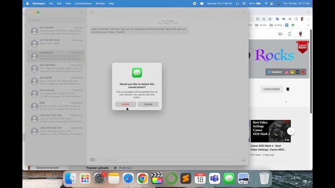Image resolution: width=335 pixels, height=188 pixels.
Task: Click the red Delete button in dialog
Action: (x=126, y=104)
